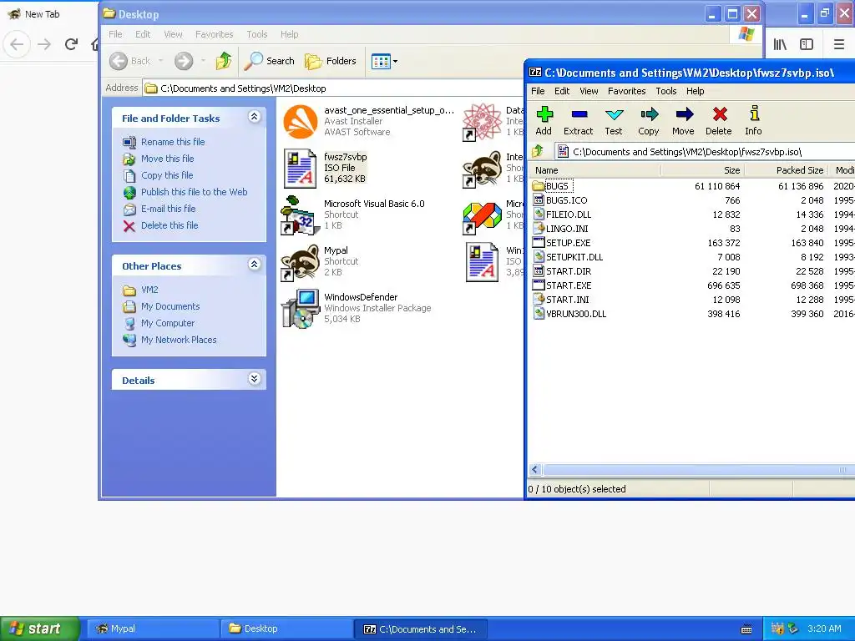Run the Test tool in 7-Zip

(614, 121)
